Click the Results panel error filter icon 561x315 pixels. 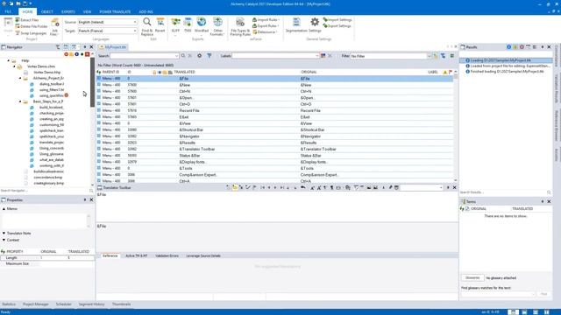(522, 46)
